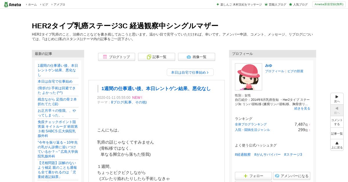The width and height of the screenshot is (348, 182).
Task: Open sidebar article 今年を振り返る～10年先の乳がん診療
Action: point(58,149)
